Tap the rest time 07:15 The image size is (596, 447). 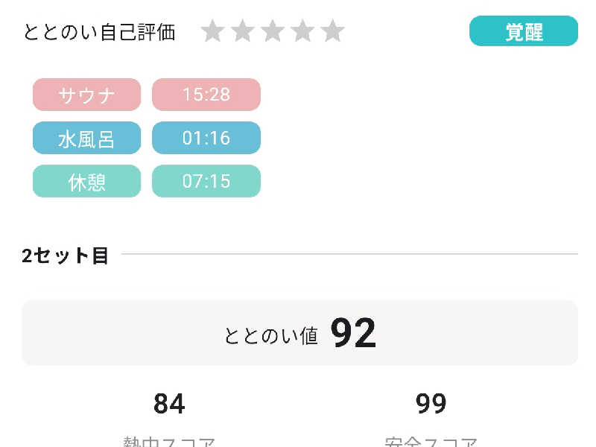coord(206,181)
